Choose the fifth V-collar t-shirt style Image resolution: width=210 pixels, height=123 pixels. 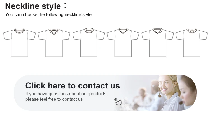click(x=157, y=43)
